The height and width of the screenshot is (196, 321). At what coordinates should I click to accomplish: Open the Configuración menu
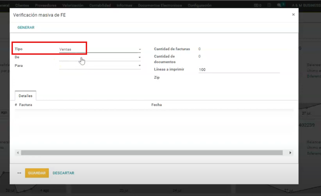199,6
